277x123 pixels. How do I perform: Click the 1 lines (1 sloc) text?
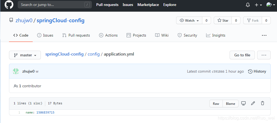(28, 103)
